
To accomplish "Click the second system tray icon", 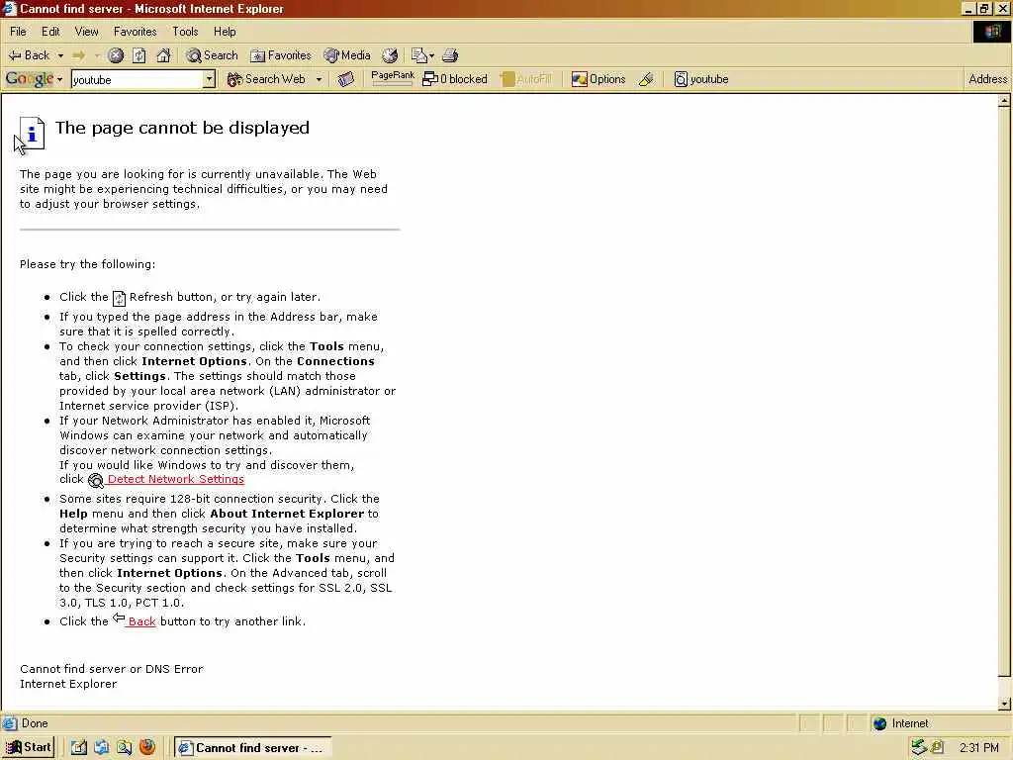I will pos(938,748).
